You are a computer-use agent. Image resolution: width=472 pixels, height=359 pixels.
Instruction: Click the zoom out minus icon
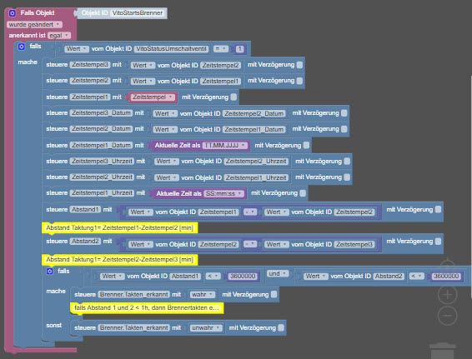(447, 316)
